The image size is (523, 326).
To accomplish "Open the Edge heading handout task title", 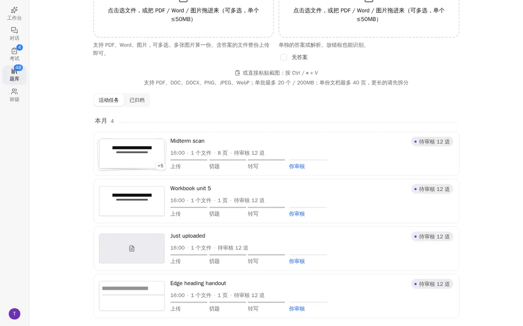I will (198, 283).
